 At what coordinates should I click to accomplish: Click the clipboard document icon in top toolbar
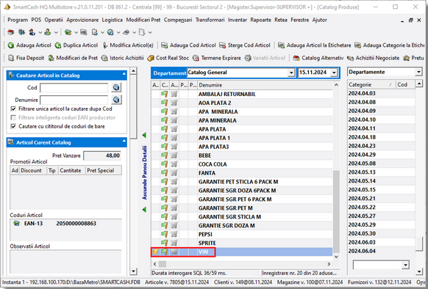coord(94,32)
